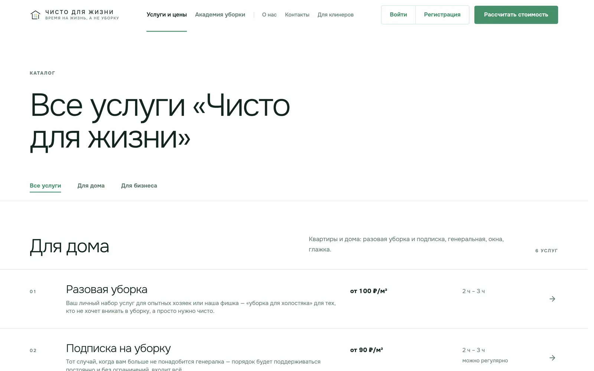Viewport: 594px width, 371px height.
Task: Click the можно регулярно note
Action: pos(485,361)
